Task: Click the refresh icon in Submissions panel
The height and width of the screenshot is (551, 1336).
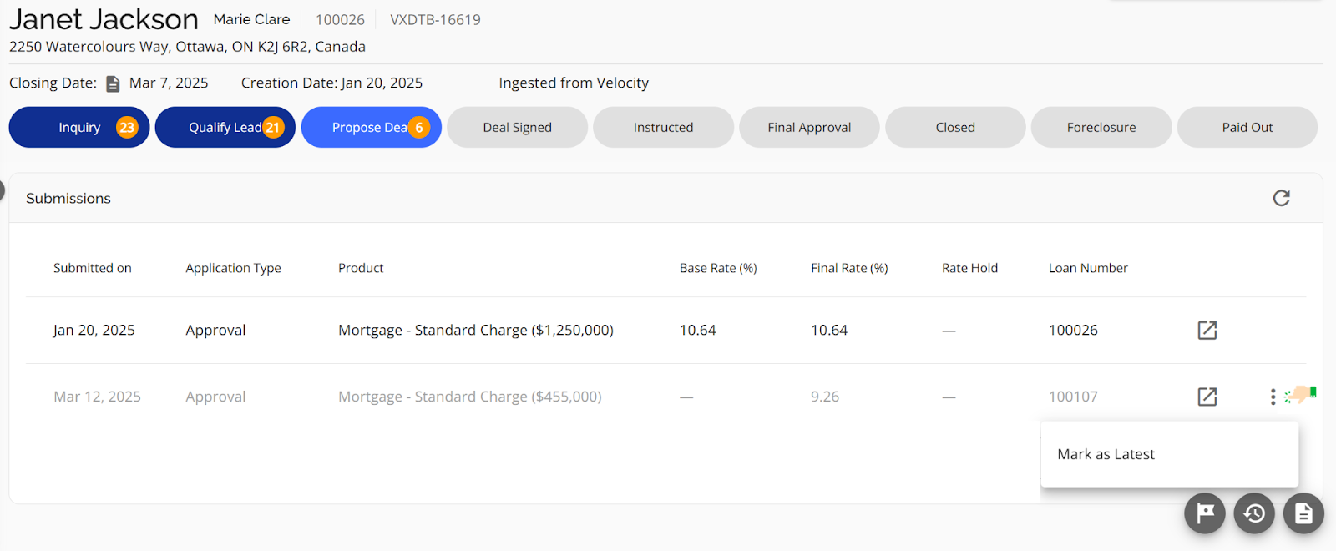Action: (x=1281, y=198)
